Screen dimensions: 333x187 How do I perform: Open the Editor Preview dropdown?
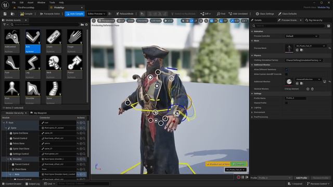coord(96,14)
